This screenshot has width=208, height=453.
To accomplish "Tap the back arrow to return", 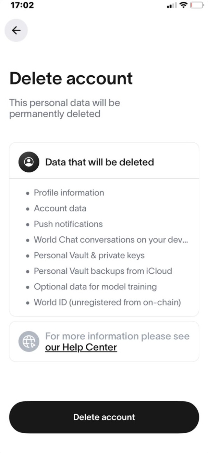I will pos(16,30).
